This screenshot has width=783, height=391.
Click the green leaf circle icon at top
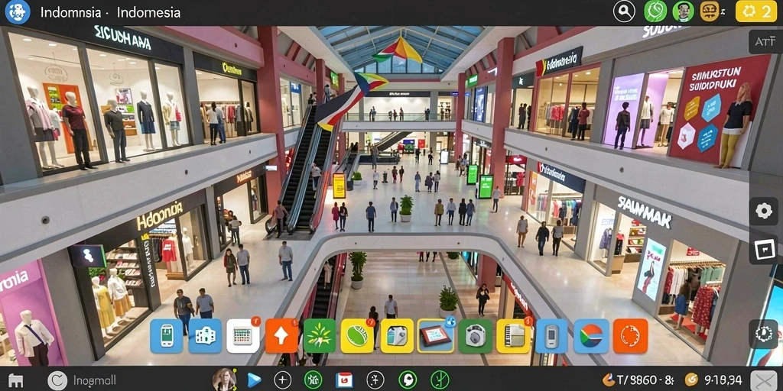[655, 11]
